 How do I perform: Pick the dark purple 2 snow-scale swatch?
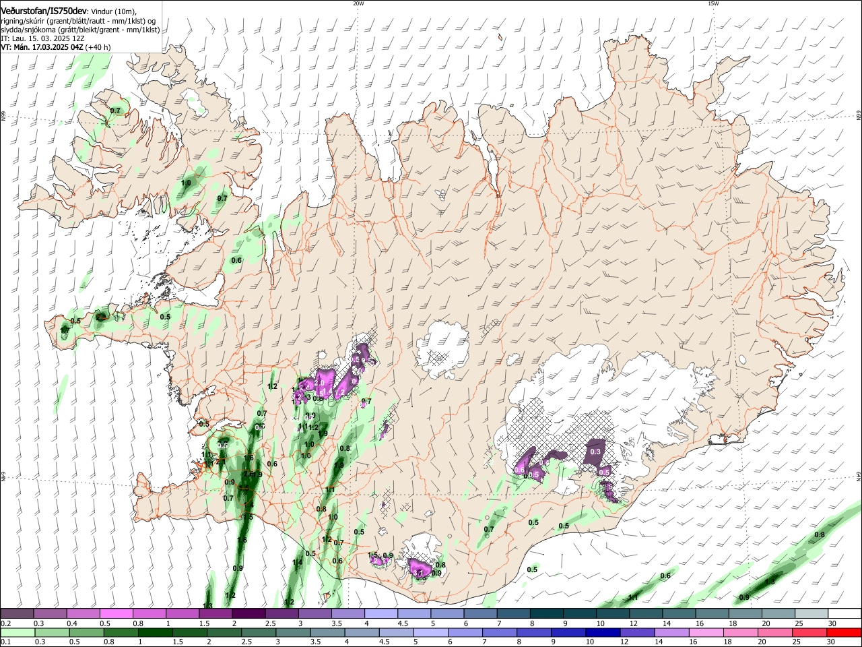pyautogui.click(x=248, y=614)
